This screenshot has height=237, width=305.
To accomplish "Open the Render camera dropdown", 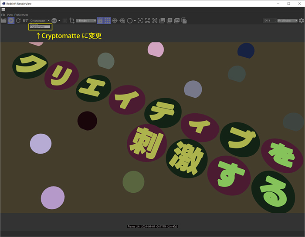I will pos(86,20).
